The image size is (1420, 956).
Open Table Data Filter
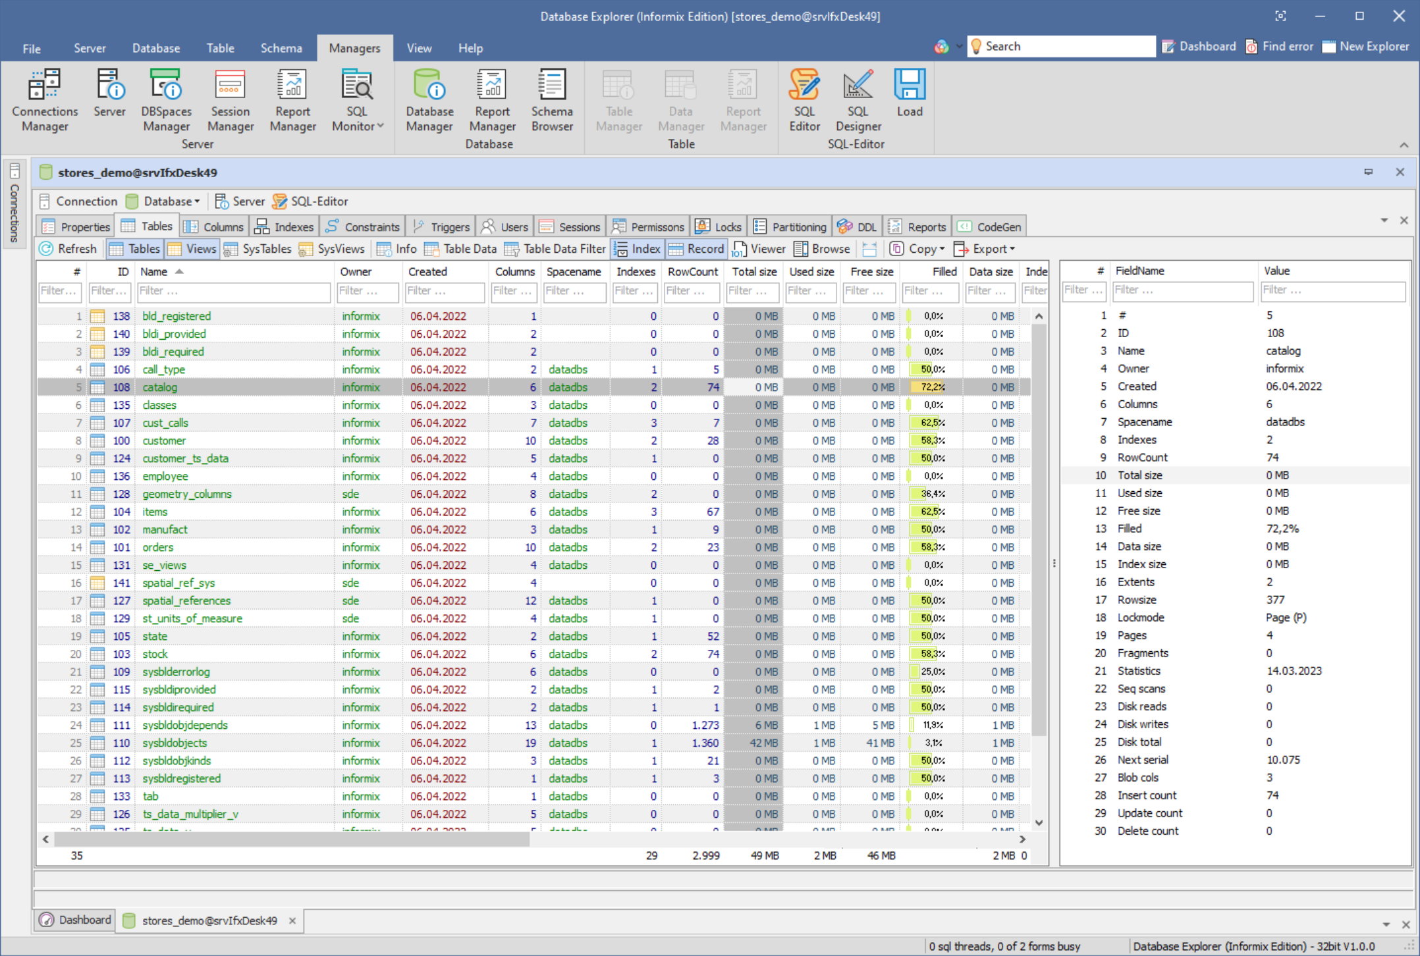(x=555, y=249)
